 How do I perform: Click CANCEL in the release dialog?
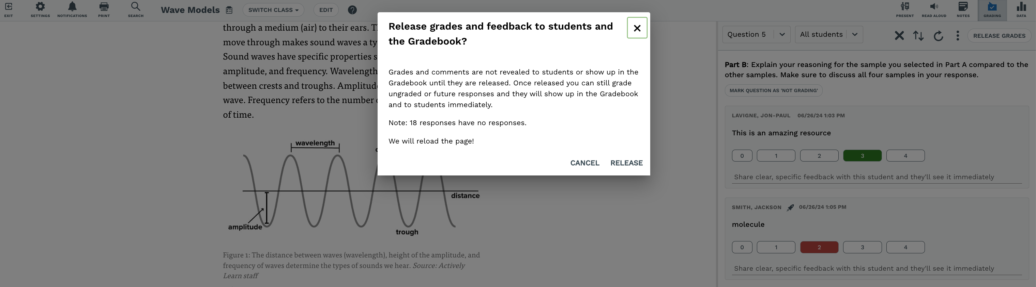585,163
